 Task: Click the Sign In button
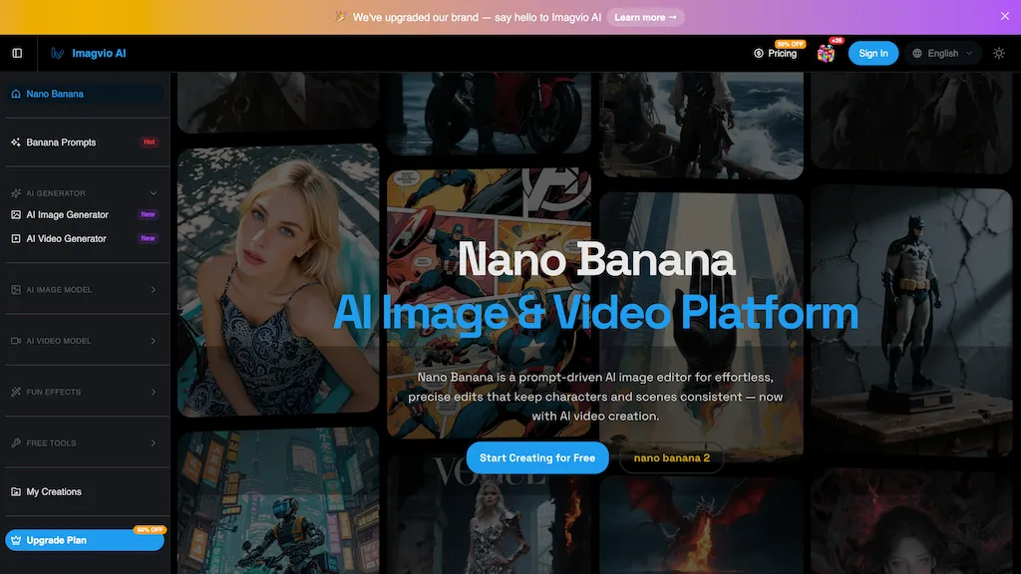pos(873,54)
